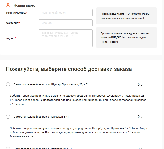164x149 pixels.
Task: Click into the Адрес text area
Action: point(65,38)
